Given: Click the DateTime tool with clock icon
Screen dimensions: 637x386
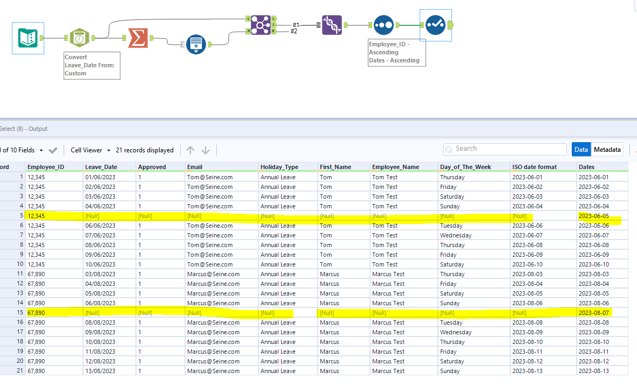Looking at the screenshot, I should tap(79, 38).
